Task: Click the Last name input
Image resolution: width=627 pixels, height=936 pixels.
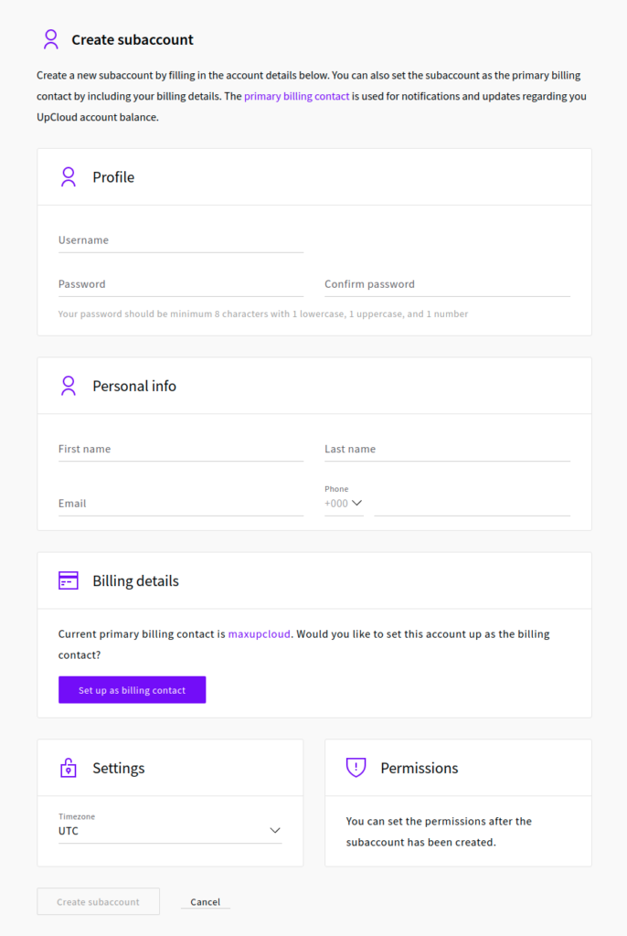Action: (447, 450)
